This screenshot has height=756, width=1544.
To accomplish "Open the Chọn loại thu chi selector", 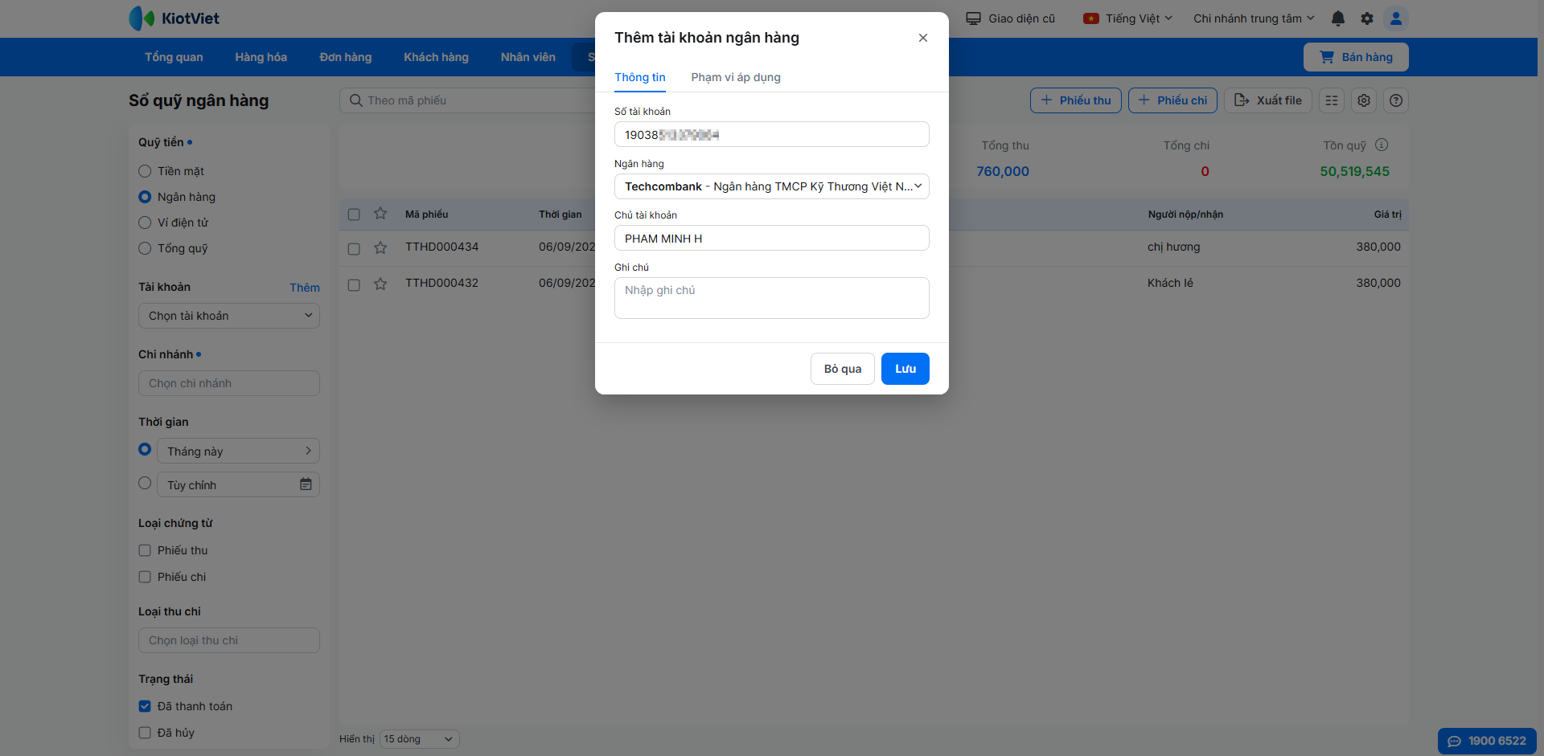I will tap(229, 640).
